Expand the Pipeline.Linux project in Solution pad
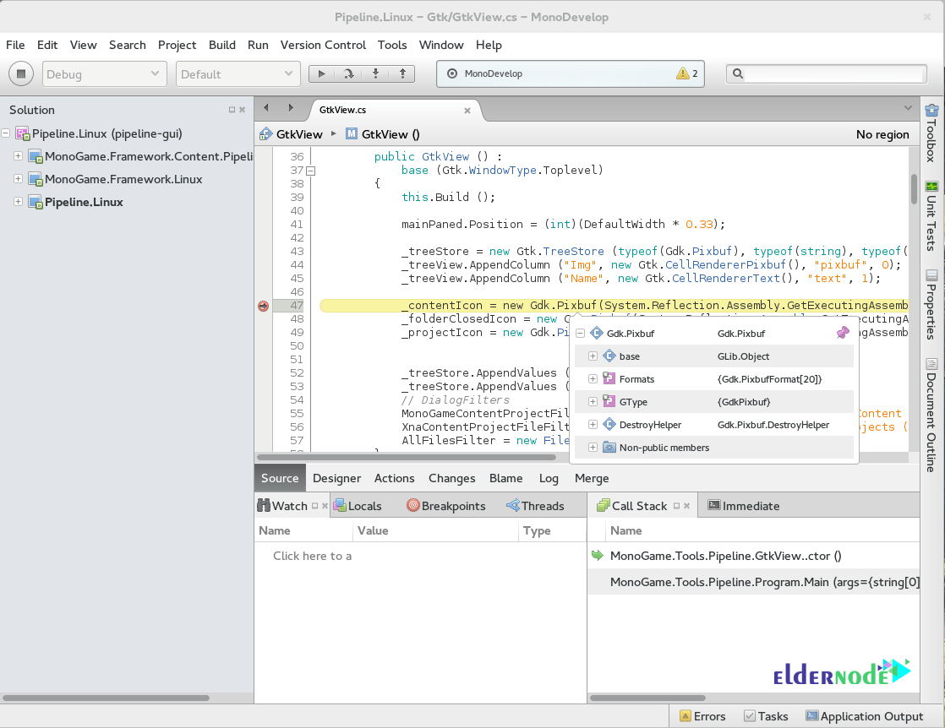 click(19, 202)
